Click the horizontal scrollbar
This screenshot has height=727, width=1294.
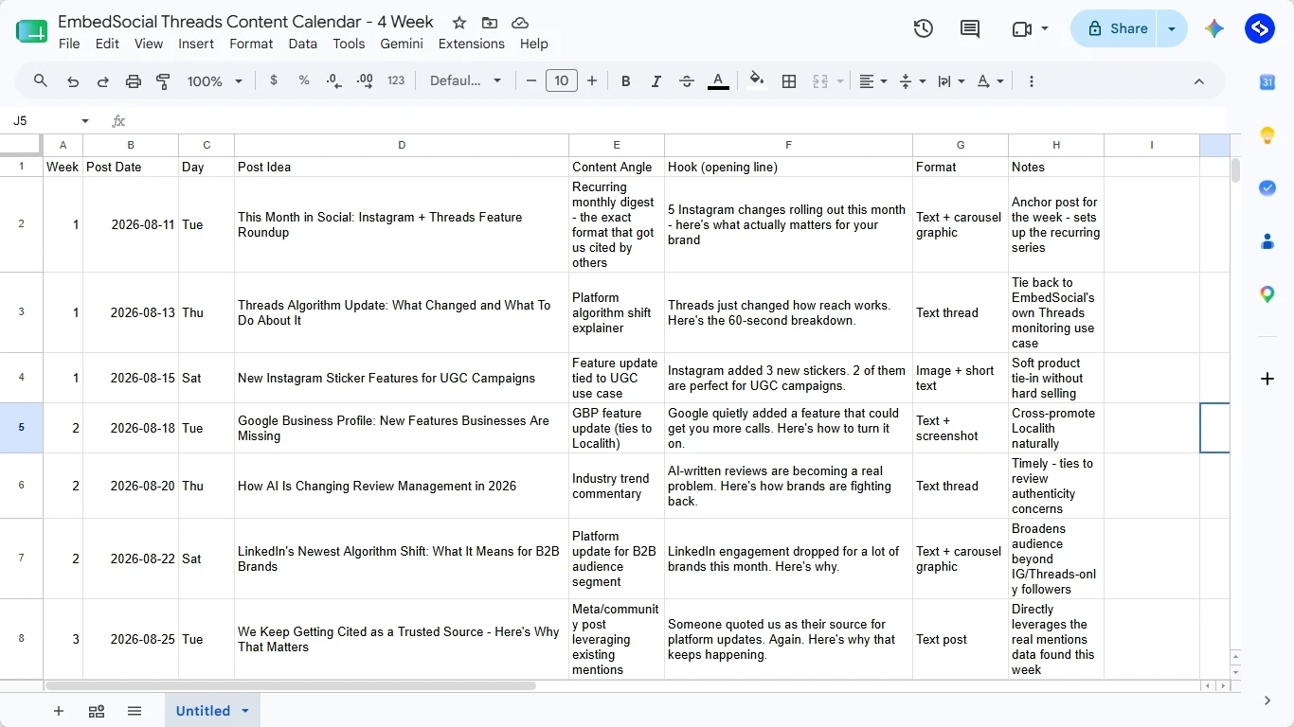click(x=290, y=685)
